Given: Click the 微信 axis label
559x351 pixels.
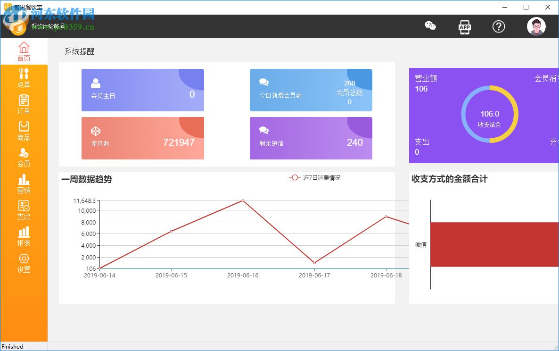Looking at the screenshot, I should tap(421, 245).
